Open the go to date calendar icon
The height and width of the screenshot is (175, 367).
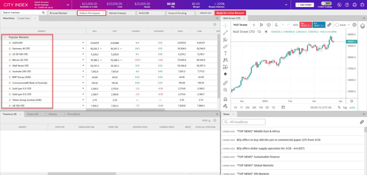coord(283,107)
